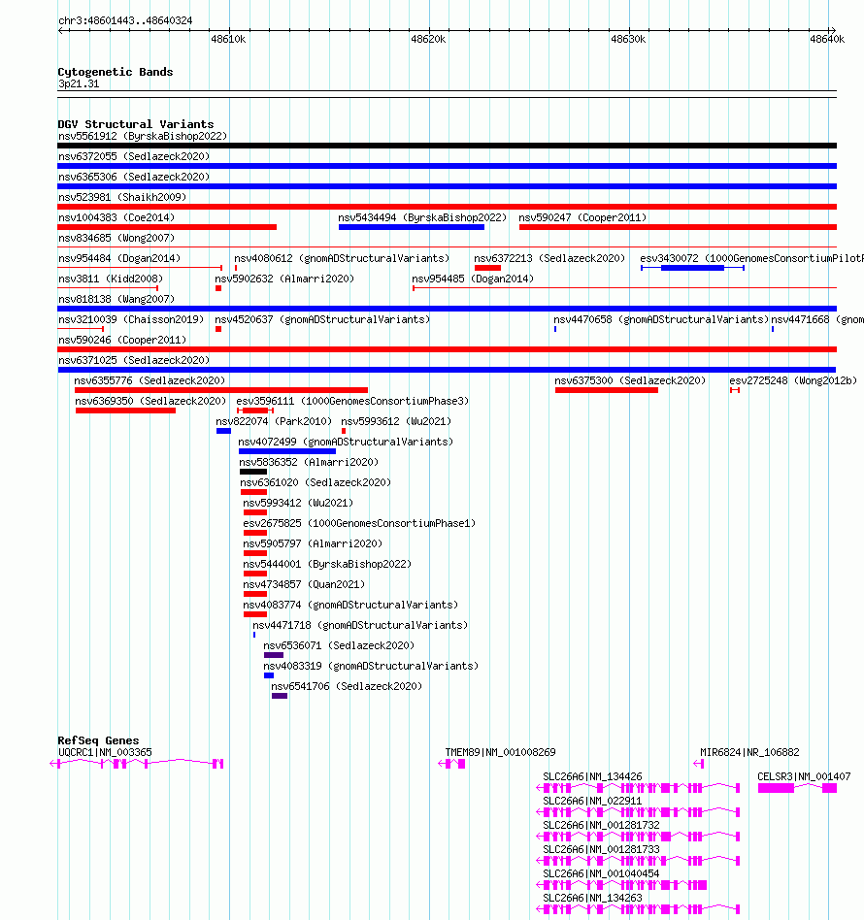
Task: Click the nsv822074 (Park2010) blue bar
Action: 223,431
